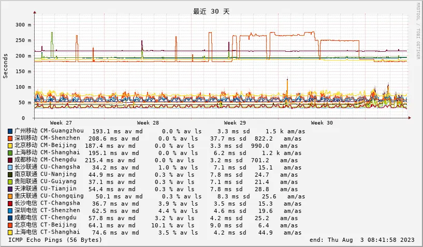Screen dimensions: 423x247
Task: Click the CM-Guangzhou legend color square
Action: (10, 131)
